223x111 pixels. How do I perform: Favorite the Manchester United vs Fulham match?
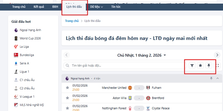[67, 88]
